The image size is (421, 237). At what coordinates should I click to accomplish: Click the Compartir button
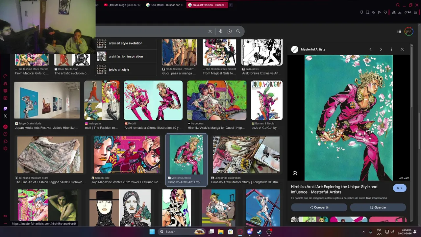(x=319, y=207)
